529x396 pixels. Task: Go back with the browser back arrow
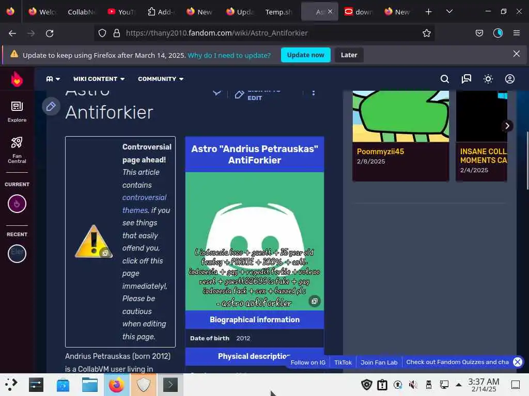click(x=12, y=34)
